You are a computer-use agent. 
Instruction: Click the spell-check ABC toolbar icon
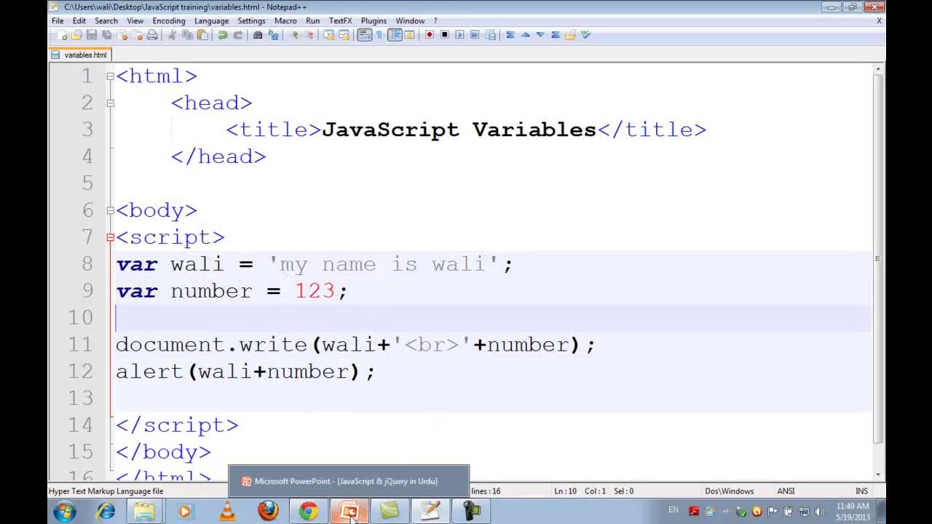pos(585,35)
